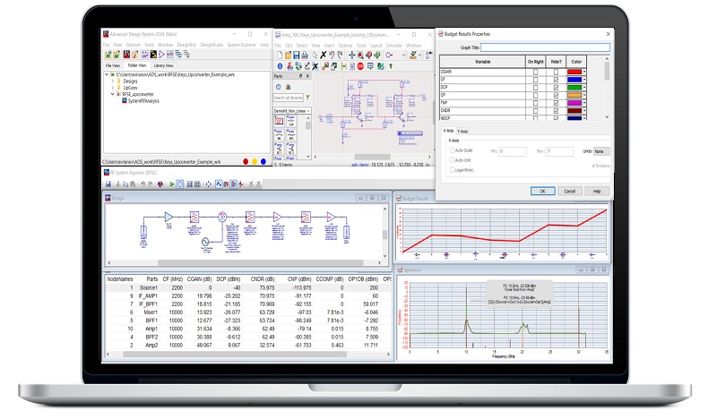The width and height of the screenshot is (717, 419).
Task: Switch to Y-Axis tab
Action: click(462, 131)
